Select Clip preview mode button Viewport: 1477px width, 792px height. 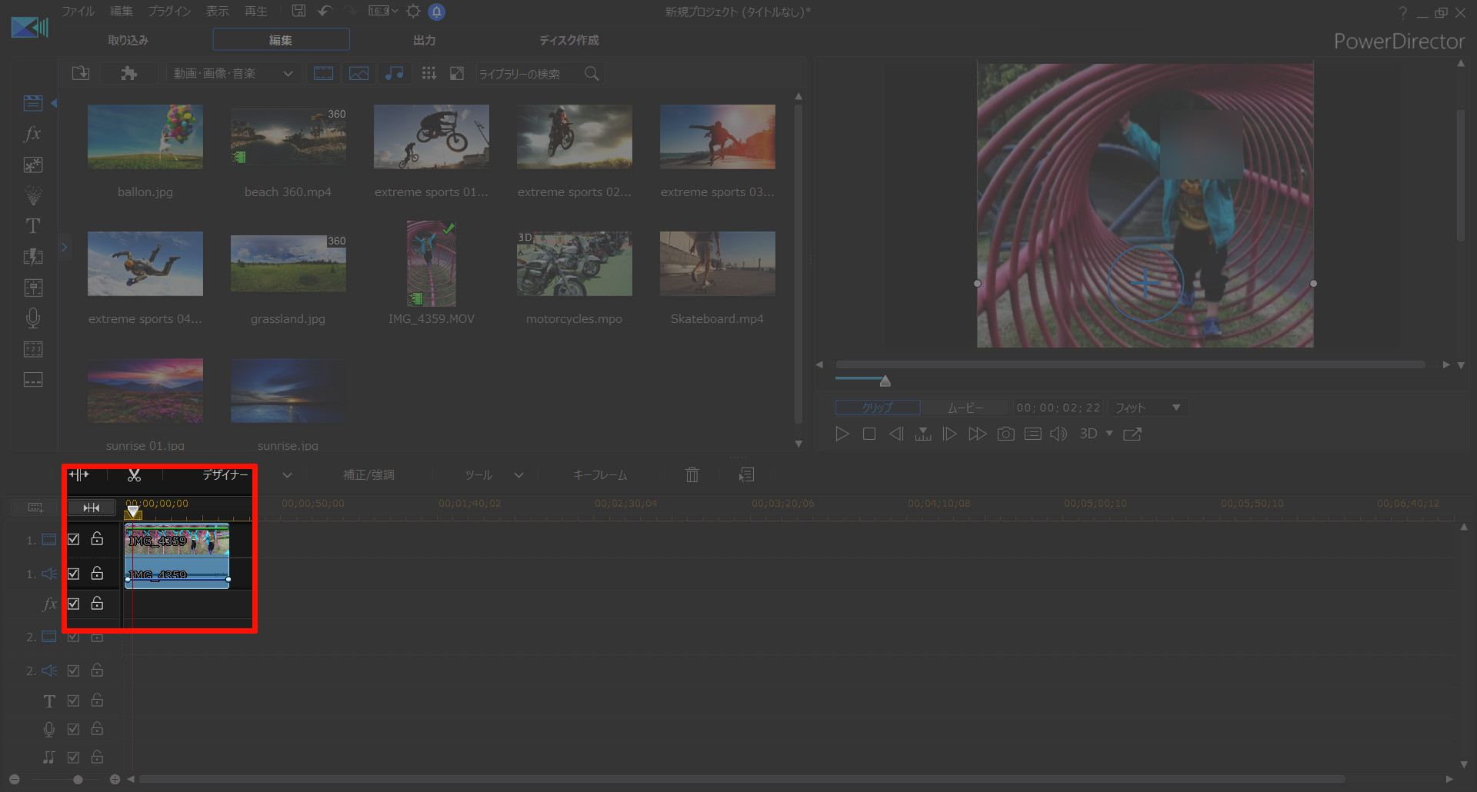[x=878, y=408]
